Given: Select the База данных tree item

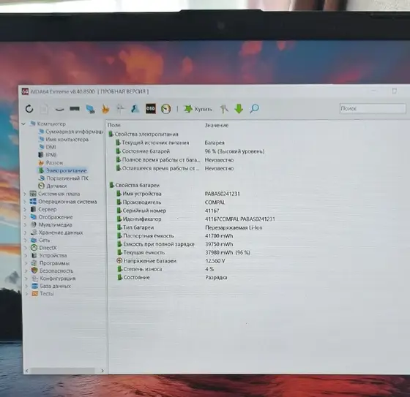Looking at the screenshot, I should coord(51,286).
